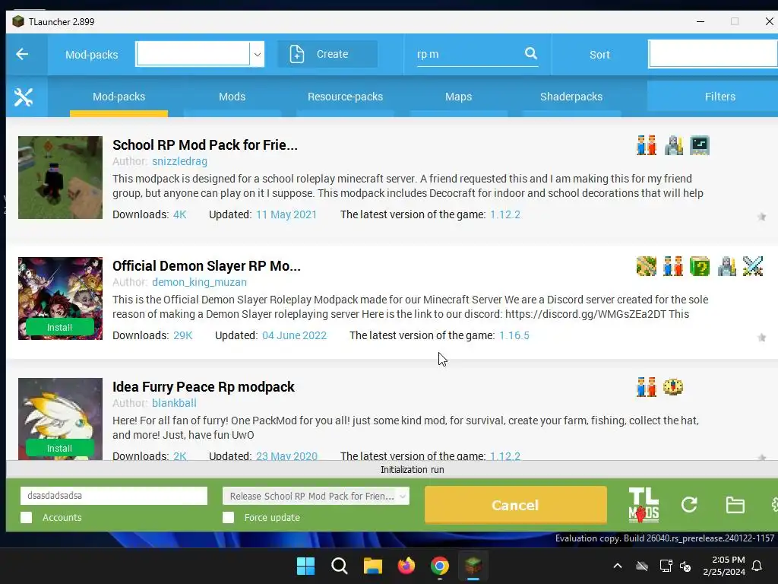Click the search magnifier icon next to rp m
This screenshot has width=778, height=584.
(x=531, y=53)
